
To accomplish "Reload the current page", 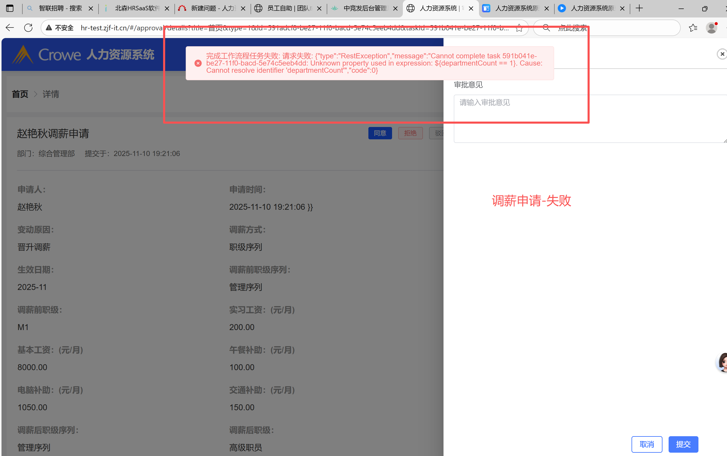I will point(28,28).
